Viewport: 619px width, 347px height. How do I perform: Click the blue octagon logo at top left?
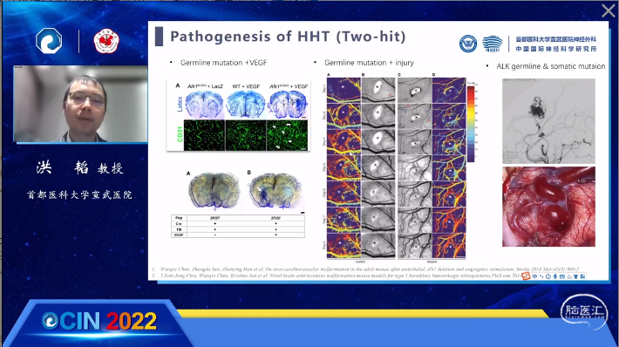pyautogui.click(x=49, y=41)
